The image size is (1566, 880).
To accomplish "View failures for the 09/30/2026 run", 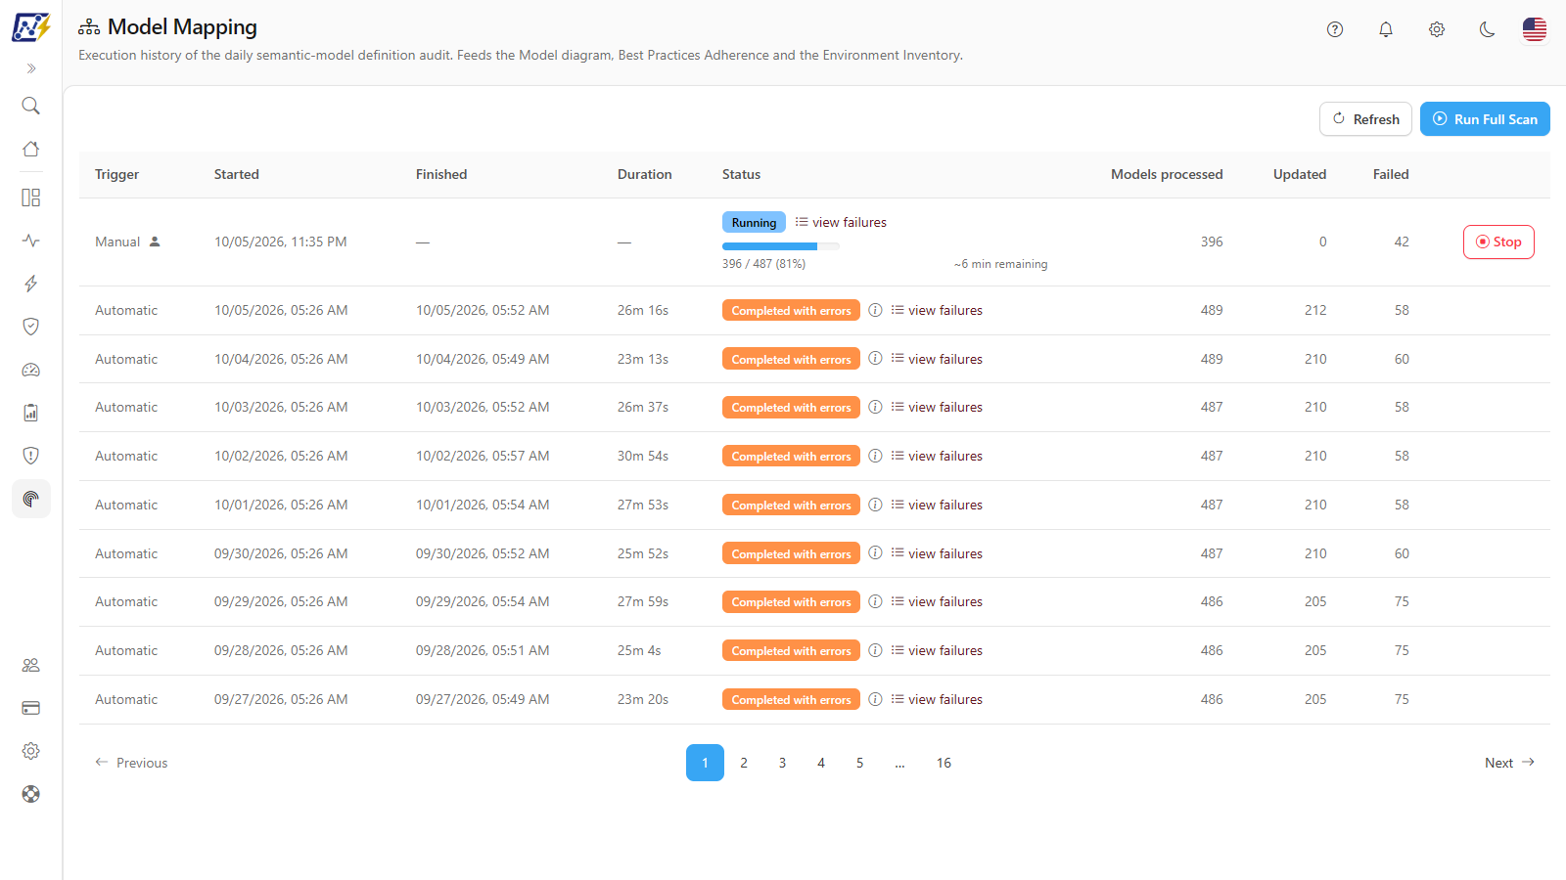I will click(937, 554).
